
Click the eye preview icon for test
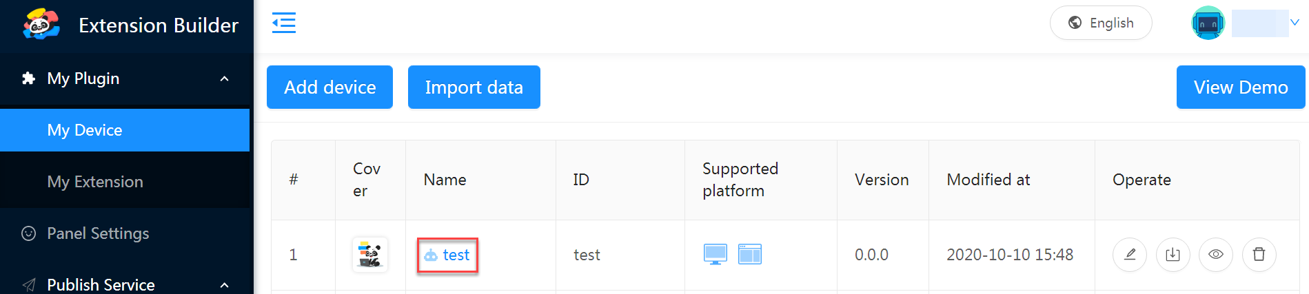(1216, 255)
